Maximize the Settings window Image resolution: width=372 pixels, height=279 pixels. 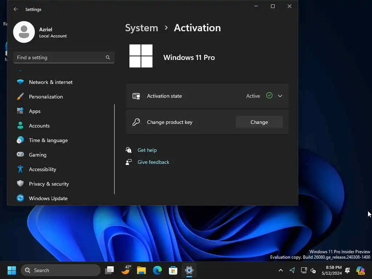[x=273, y=6]
